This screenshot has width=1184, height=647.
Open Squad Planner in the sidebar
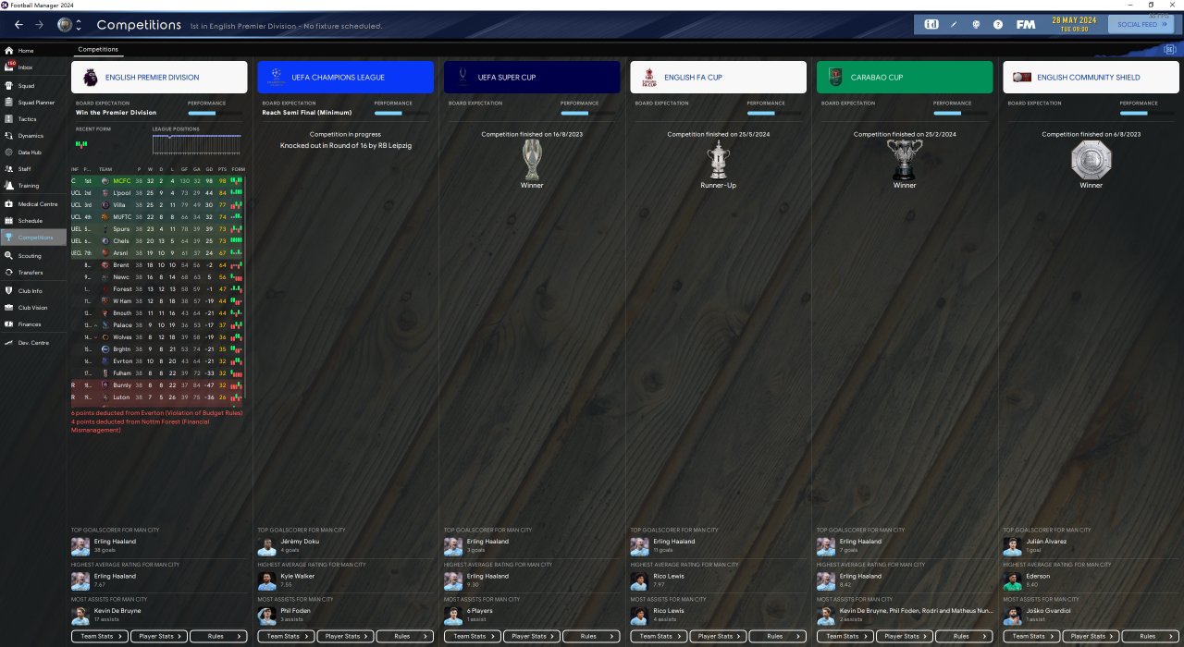coord(33,102)
